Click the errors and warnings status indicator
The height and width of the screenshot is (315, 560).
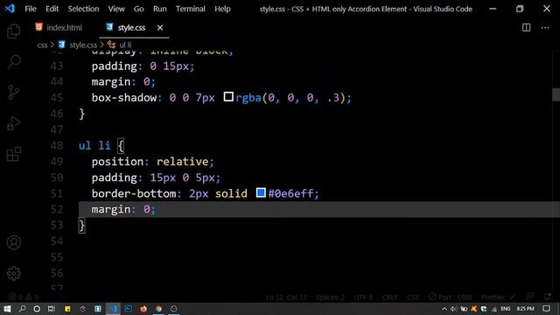(x=24, y=297)
